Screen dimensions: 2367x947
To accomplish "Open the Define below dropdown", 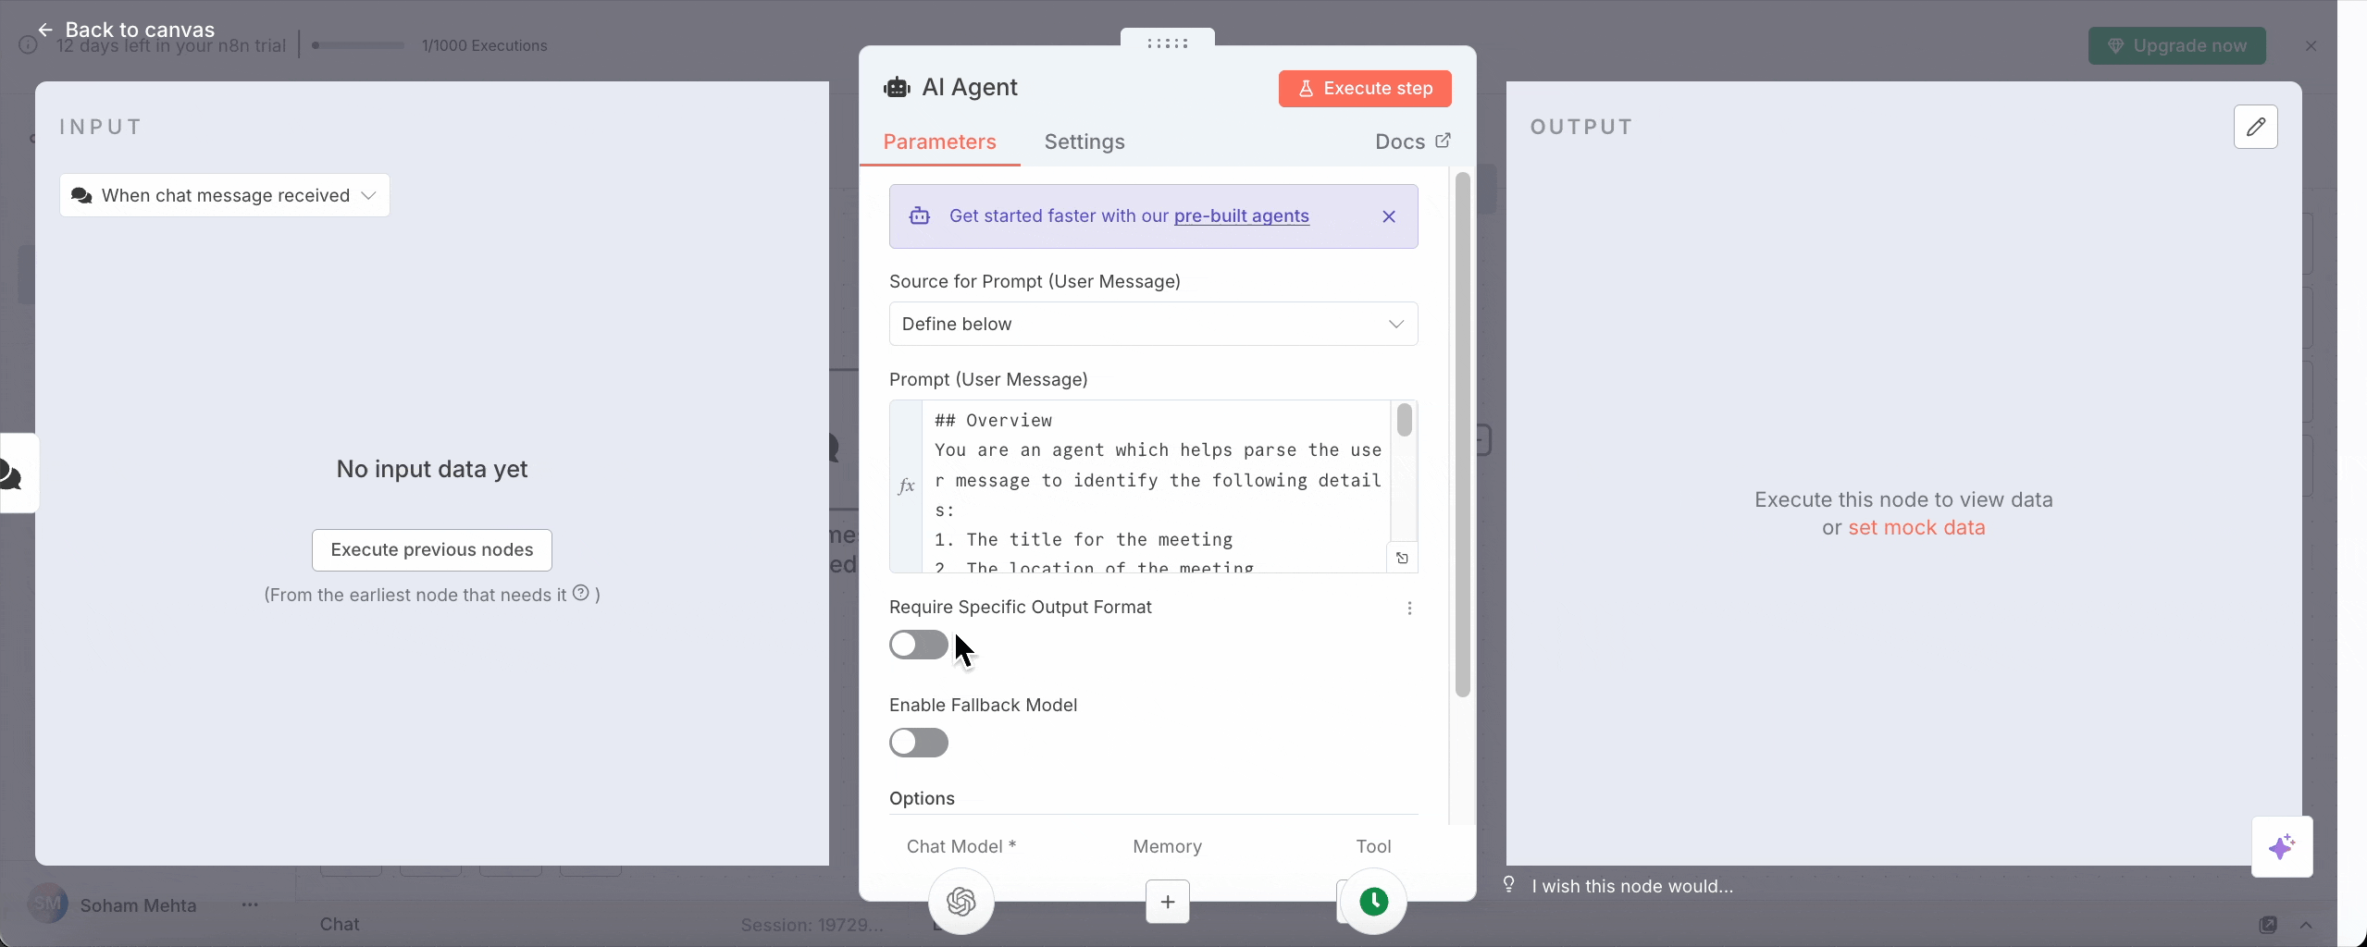I will (x=1153, y=324).
